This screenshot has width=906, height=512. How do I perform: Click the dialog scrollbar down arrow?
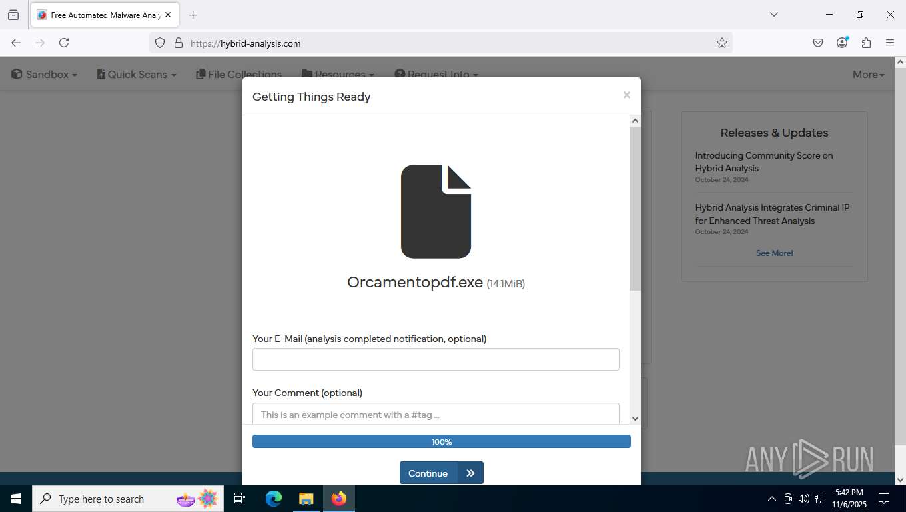(x=635, y=419)
